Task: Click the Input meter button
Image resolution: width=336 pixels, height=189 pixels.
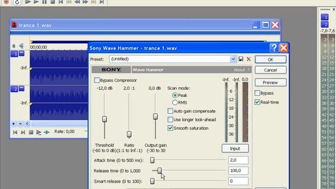Action: (235, 149)
